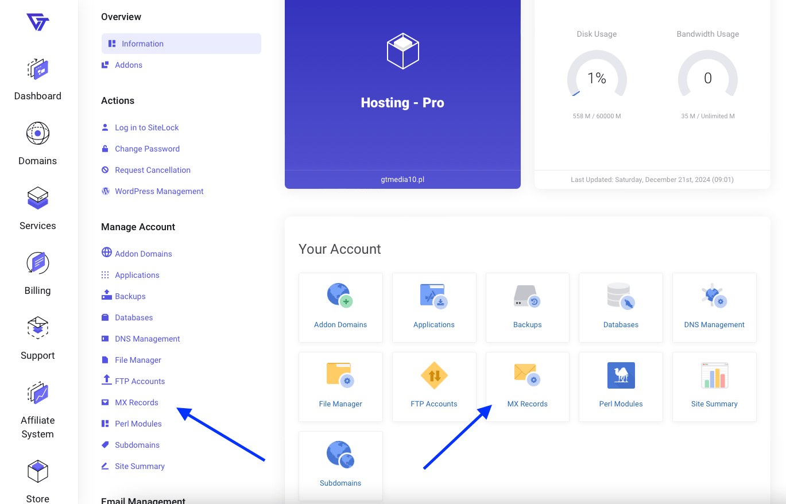Click the Applications folder tile icon

433,295
